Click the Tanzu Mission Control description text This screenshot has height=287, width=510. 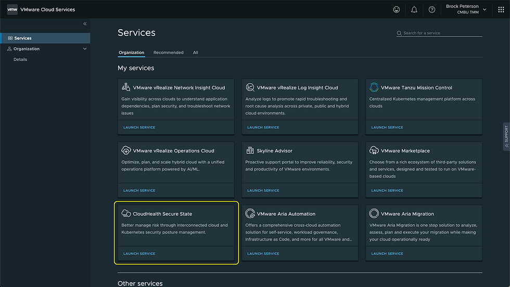click(x=422, y=102)
